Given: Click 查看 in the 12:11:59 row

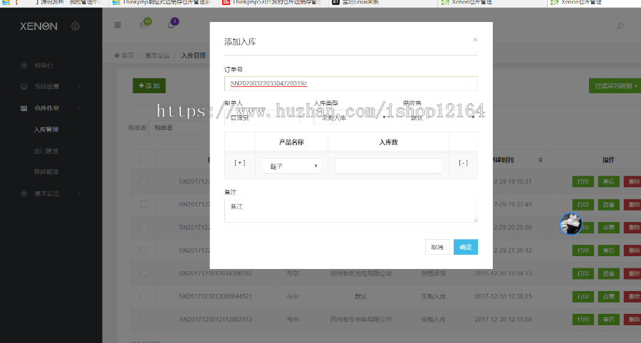Looking at the screenshot, I should (609, 320).
